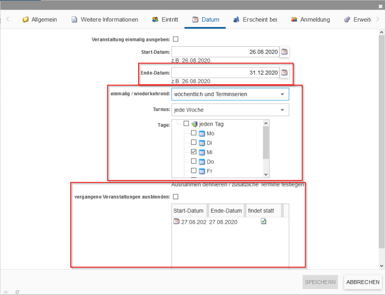Enable 'Veranstaltung einmalig ausgeben' checkbox
This screenshot has height=295, width=385.
176,39
